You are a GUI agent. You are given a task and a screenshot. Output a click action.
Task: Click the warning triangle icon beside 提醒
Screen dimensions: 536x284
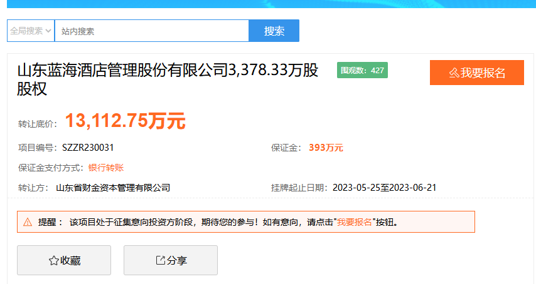28,222
